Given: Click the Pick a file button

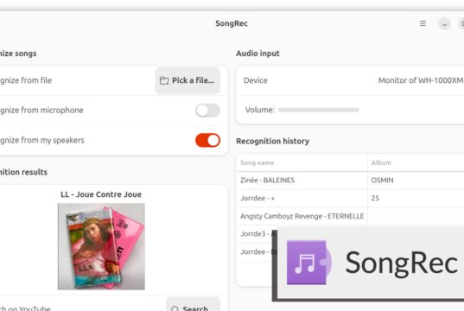Looking at the screenshot, I should click(x=188, y=80).
